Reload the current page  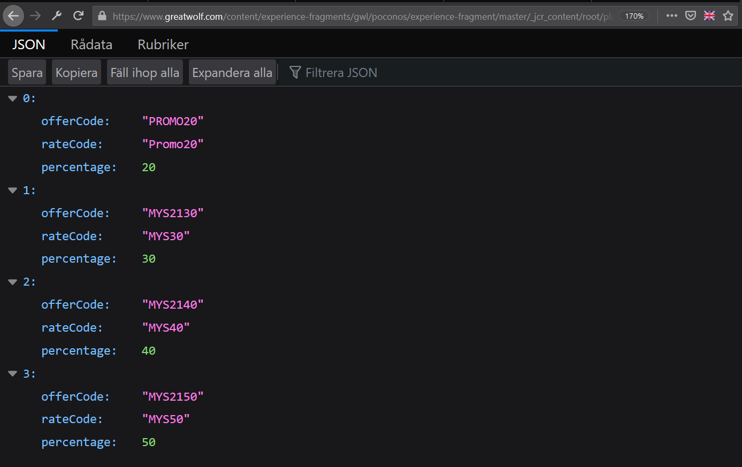pos(78,16)
